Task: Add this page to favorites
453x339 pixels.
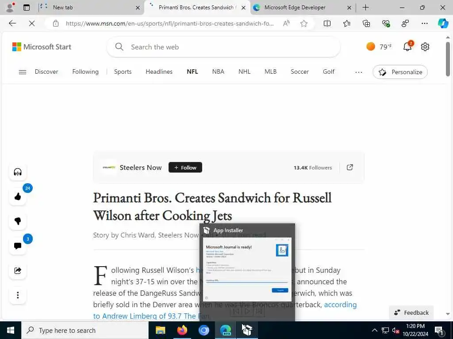Action: [x=303, y=23]
